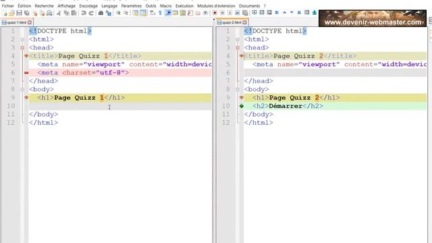Click the Save All toolbar icon

[27, 13]
